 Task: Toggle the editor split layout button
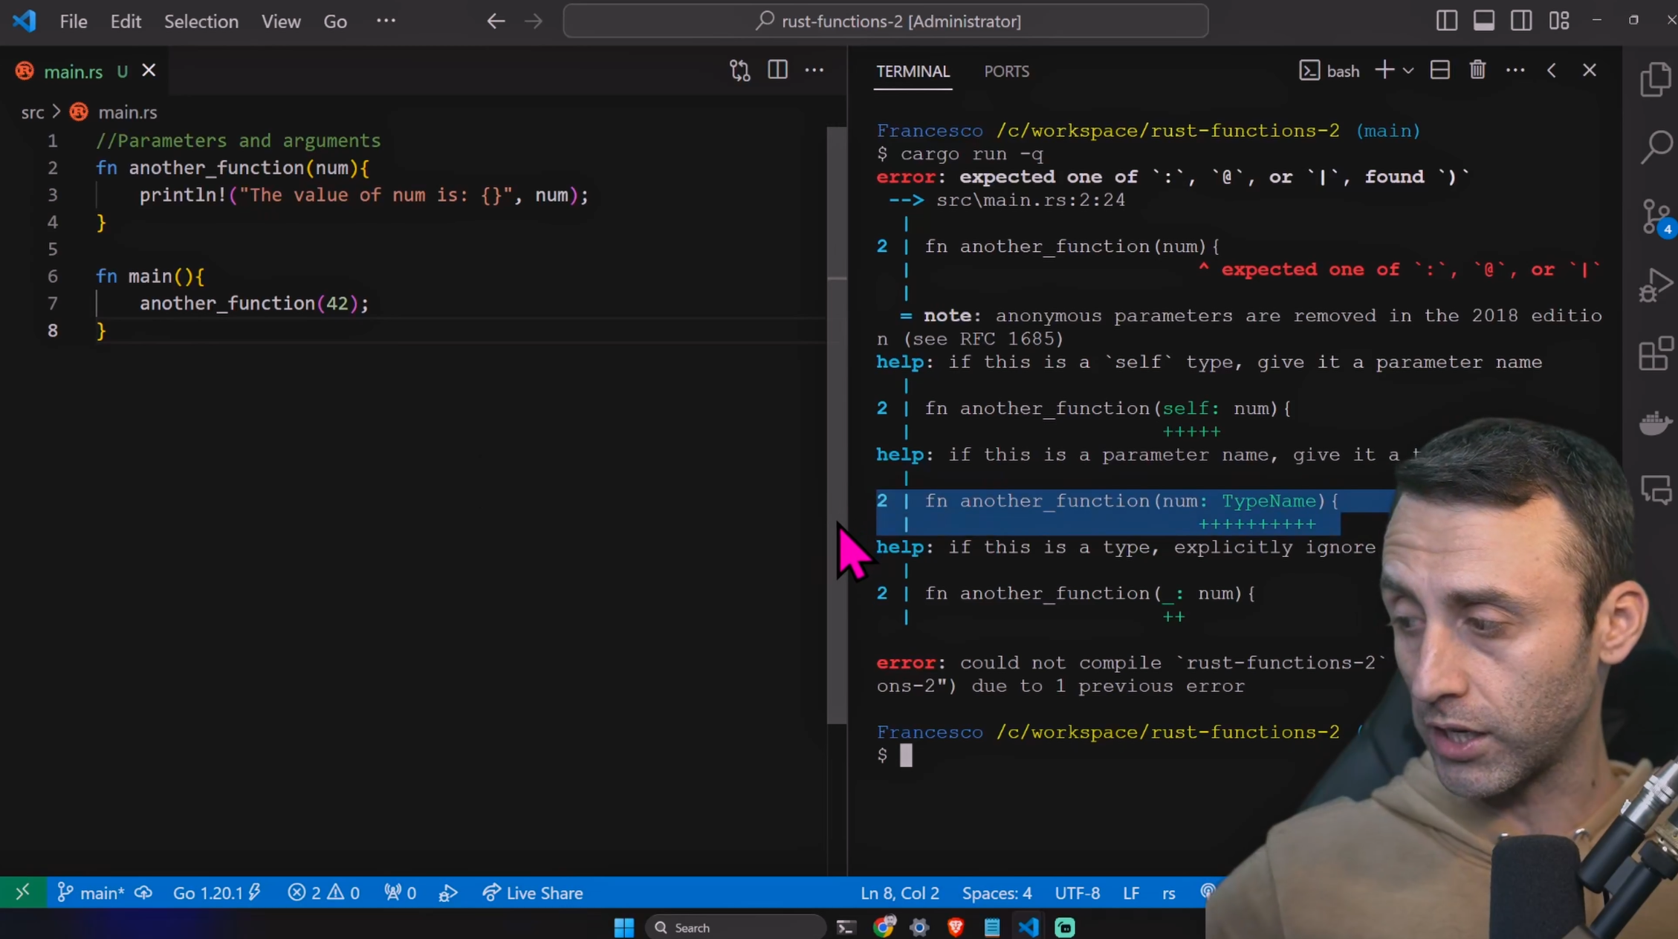(x=777, y=69)
